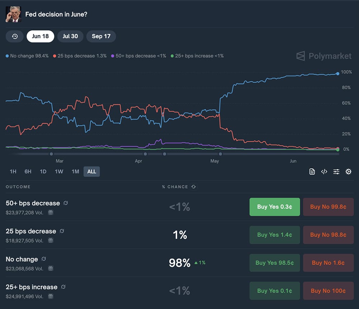
Task: Click Buy No 99.8¢ button
Action: 328,207
